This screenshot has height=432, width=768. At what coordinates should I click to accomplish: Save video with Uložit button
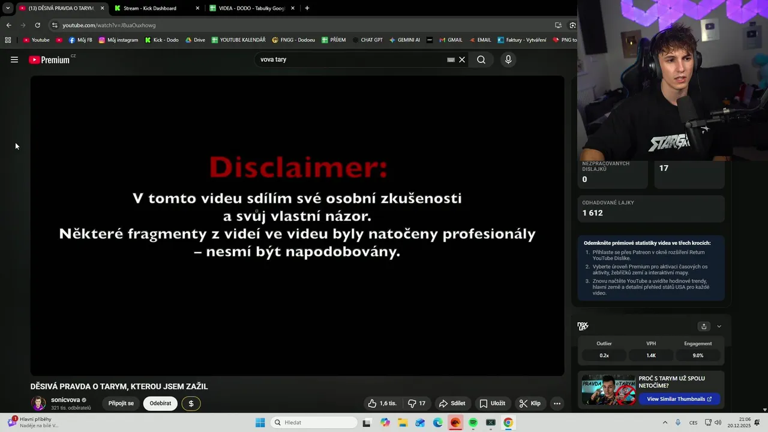(x=492, y=403)
